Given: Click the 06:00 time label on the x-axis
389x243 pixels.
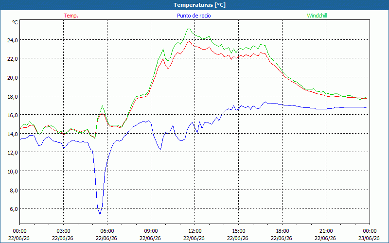Looking at the screenshot, I should click(x=107, y=231).
